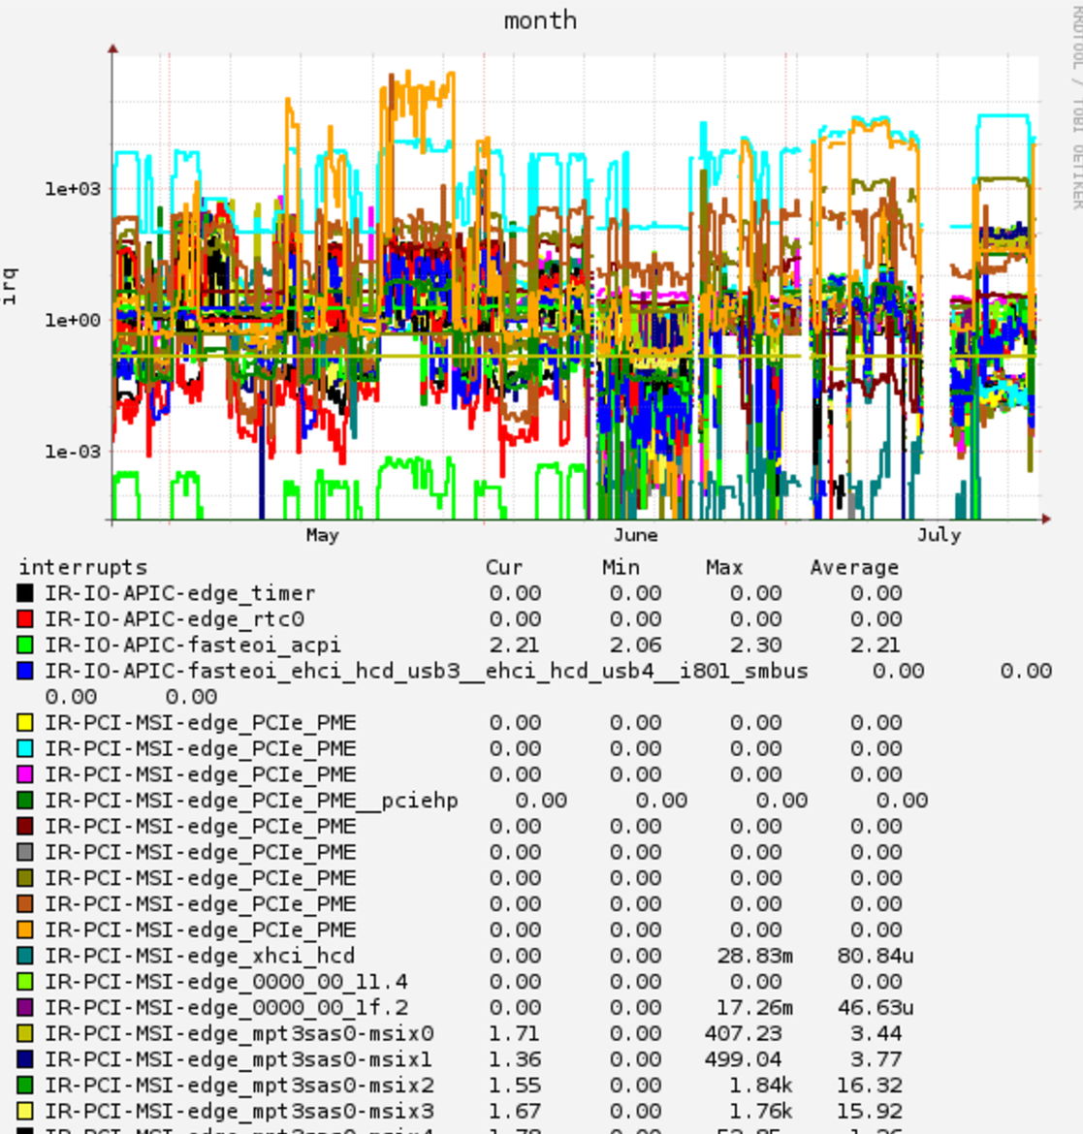
Task: Click the msix1 Average value '3.77'
Action: coord(876,1058)
